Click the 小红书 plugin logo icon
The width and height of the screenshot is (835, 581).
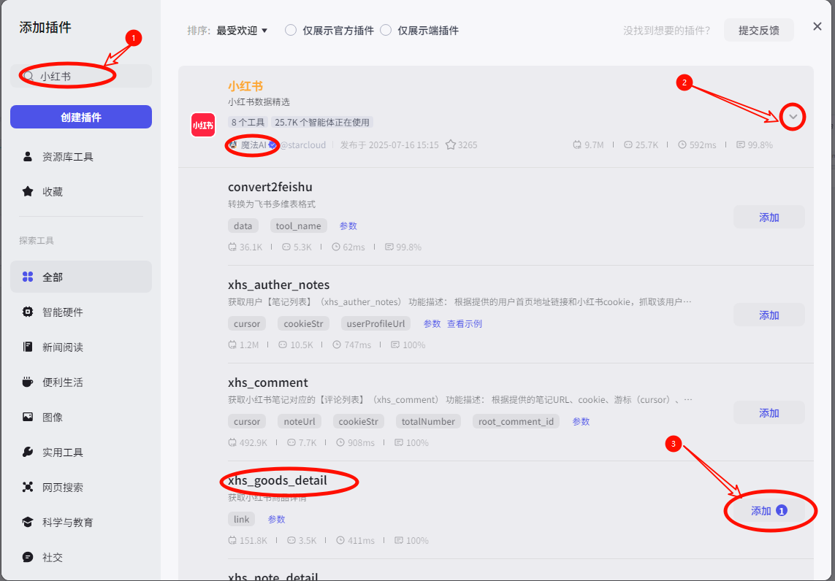(x=202, y=125)
